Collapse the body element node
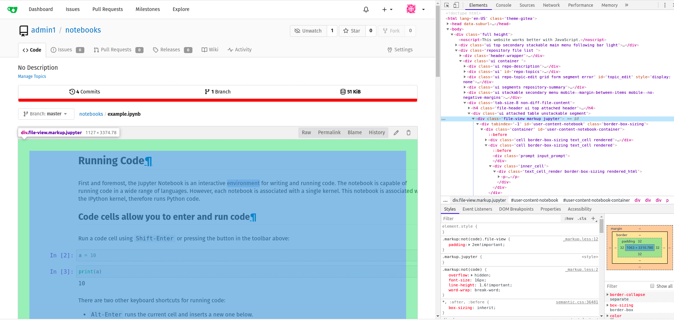 click(x=448, y=29)
